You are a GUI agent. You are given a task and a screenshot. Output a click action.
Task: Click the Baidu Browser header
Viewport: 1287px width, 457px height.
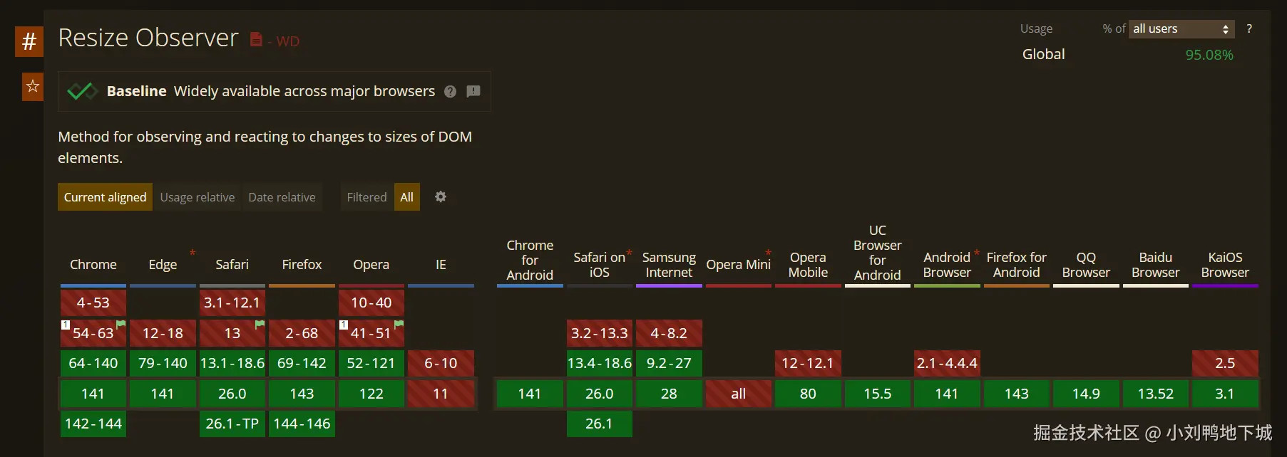click(x=1155, y=265)
